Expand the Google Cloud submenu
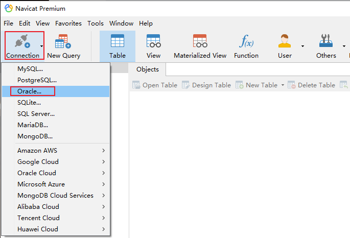The height and width of the screenshot is (238, 350). tap(56, 162)
